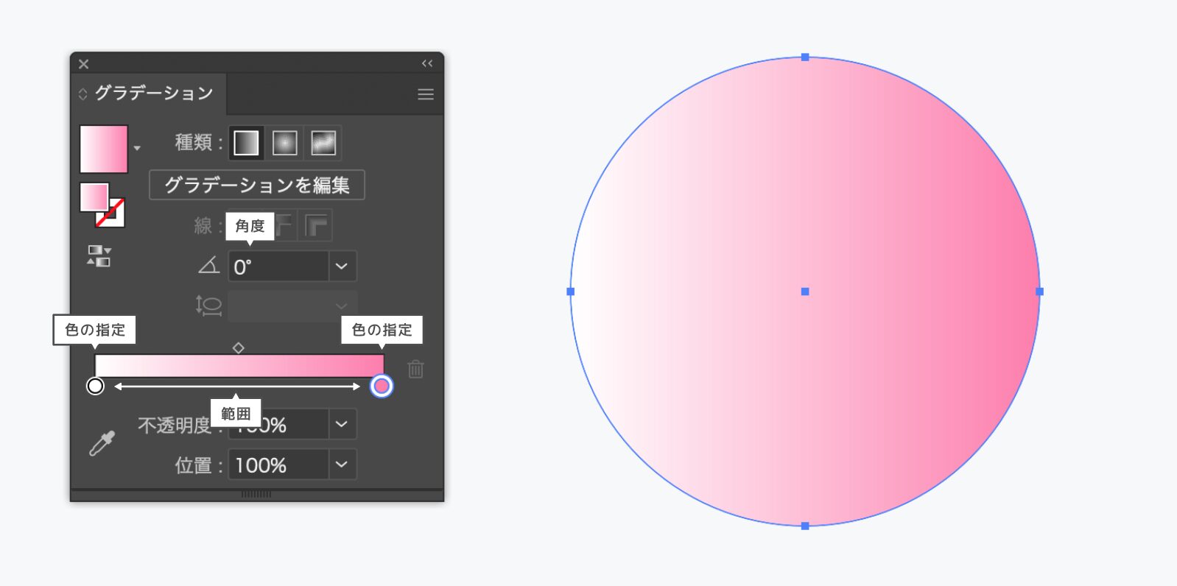Select the pink color stop on the right
Image resolution: width=1177 pixels, height=586 pixels.
382,386
